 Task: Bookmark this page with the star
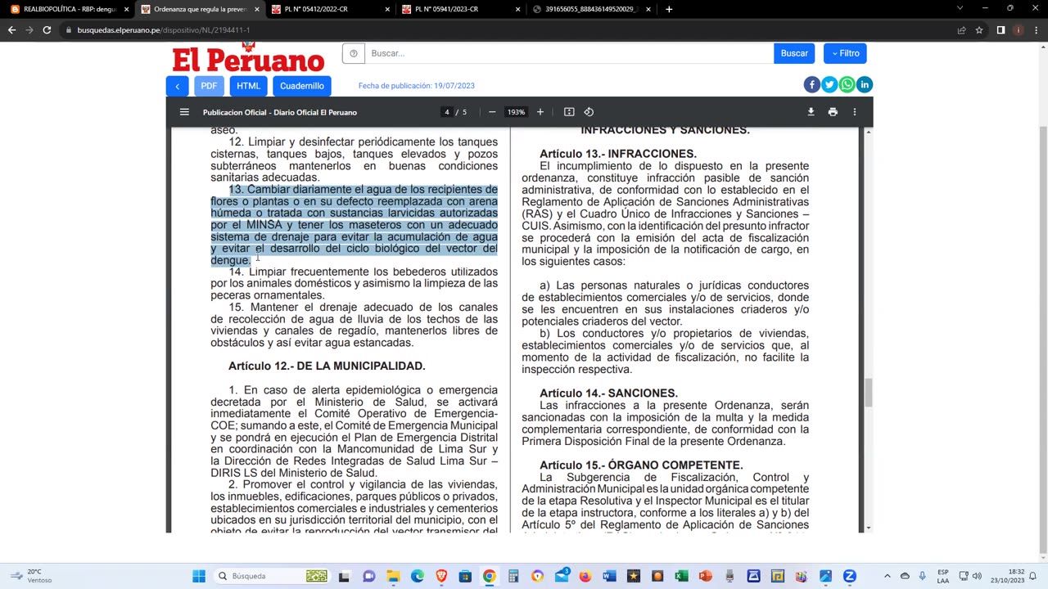[979, 30]
